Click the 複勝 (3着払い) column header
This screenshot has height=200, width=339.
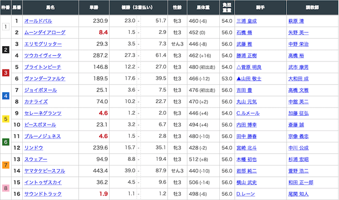[x=138, y=7]
